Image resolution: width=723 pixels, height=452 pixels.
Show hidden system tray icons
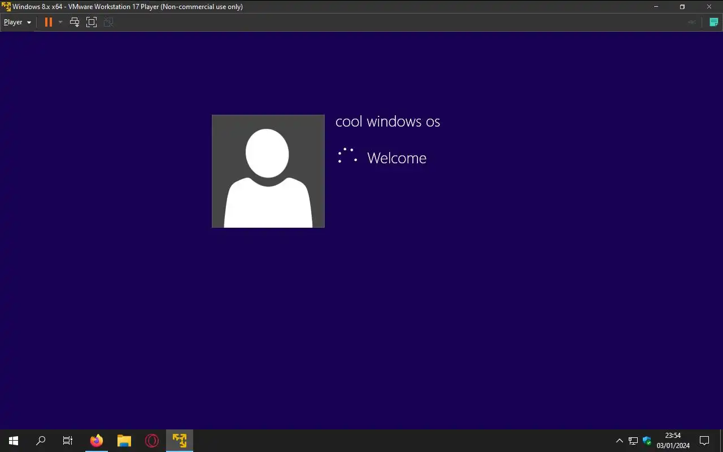click(x=619, y=441)
